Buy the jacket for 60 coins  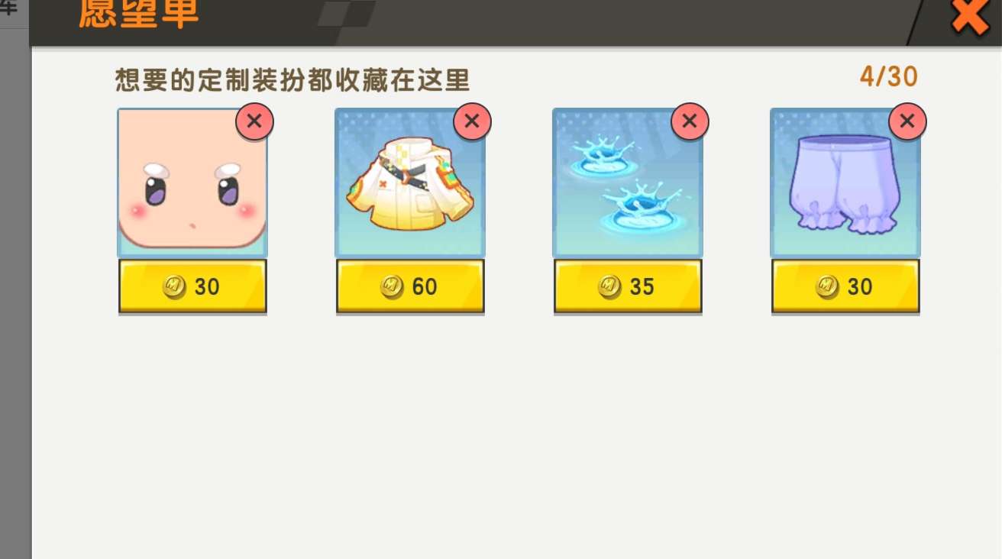(410, 286)
